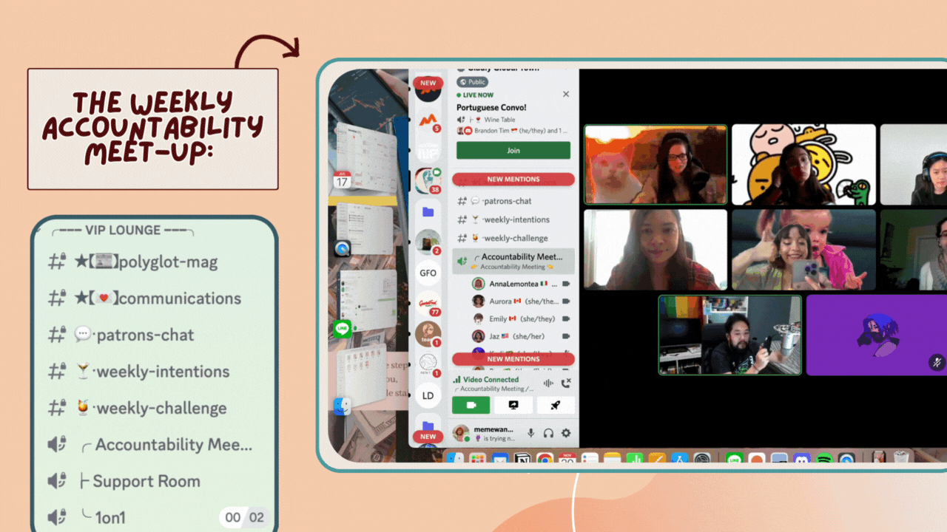Launch an activity with the rocket button
The width and height of the screenshot is (947, 532).
[x=556, y=405]
